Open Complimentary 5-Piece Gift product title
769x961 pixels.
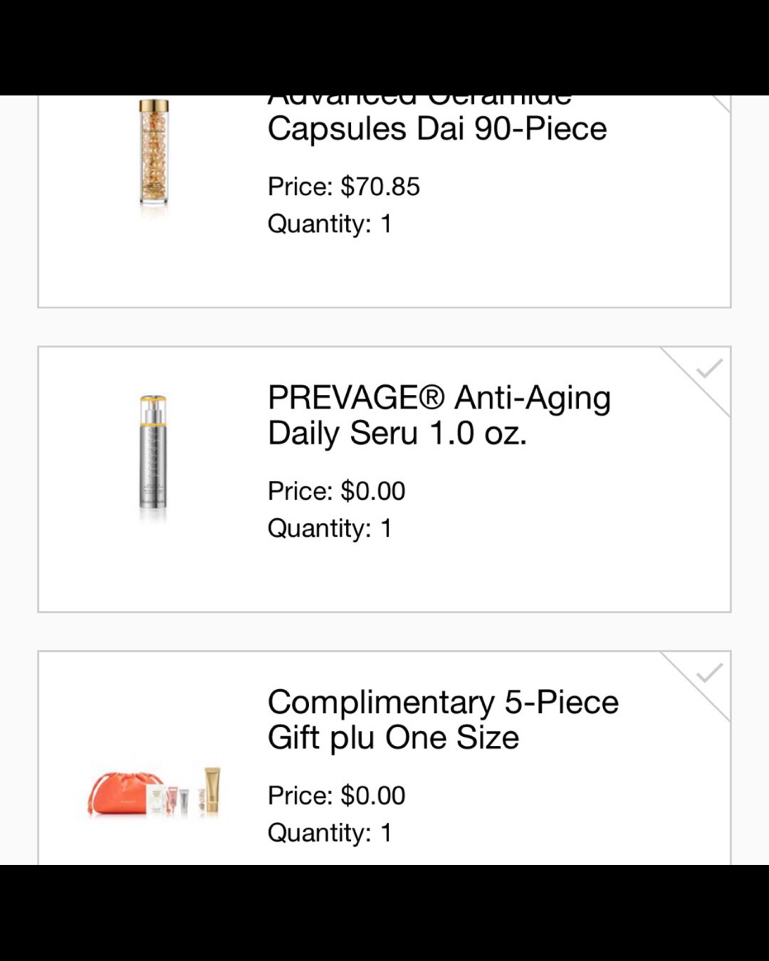pyautogui.click(x=443, y=720)
